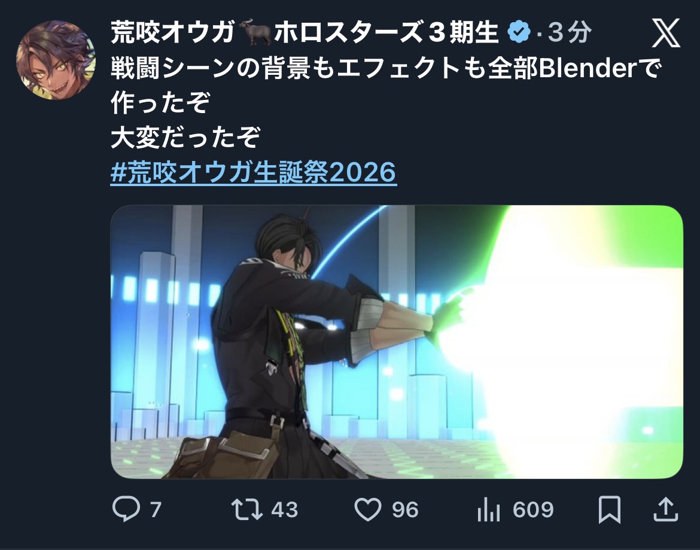View analytics via the bar chart icon
Viewport: 700px width, 550px height.
click(x=489, y=509)
